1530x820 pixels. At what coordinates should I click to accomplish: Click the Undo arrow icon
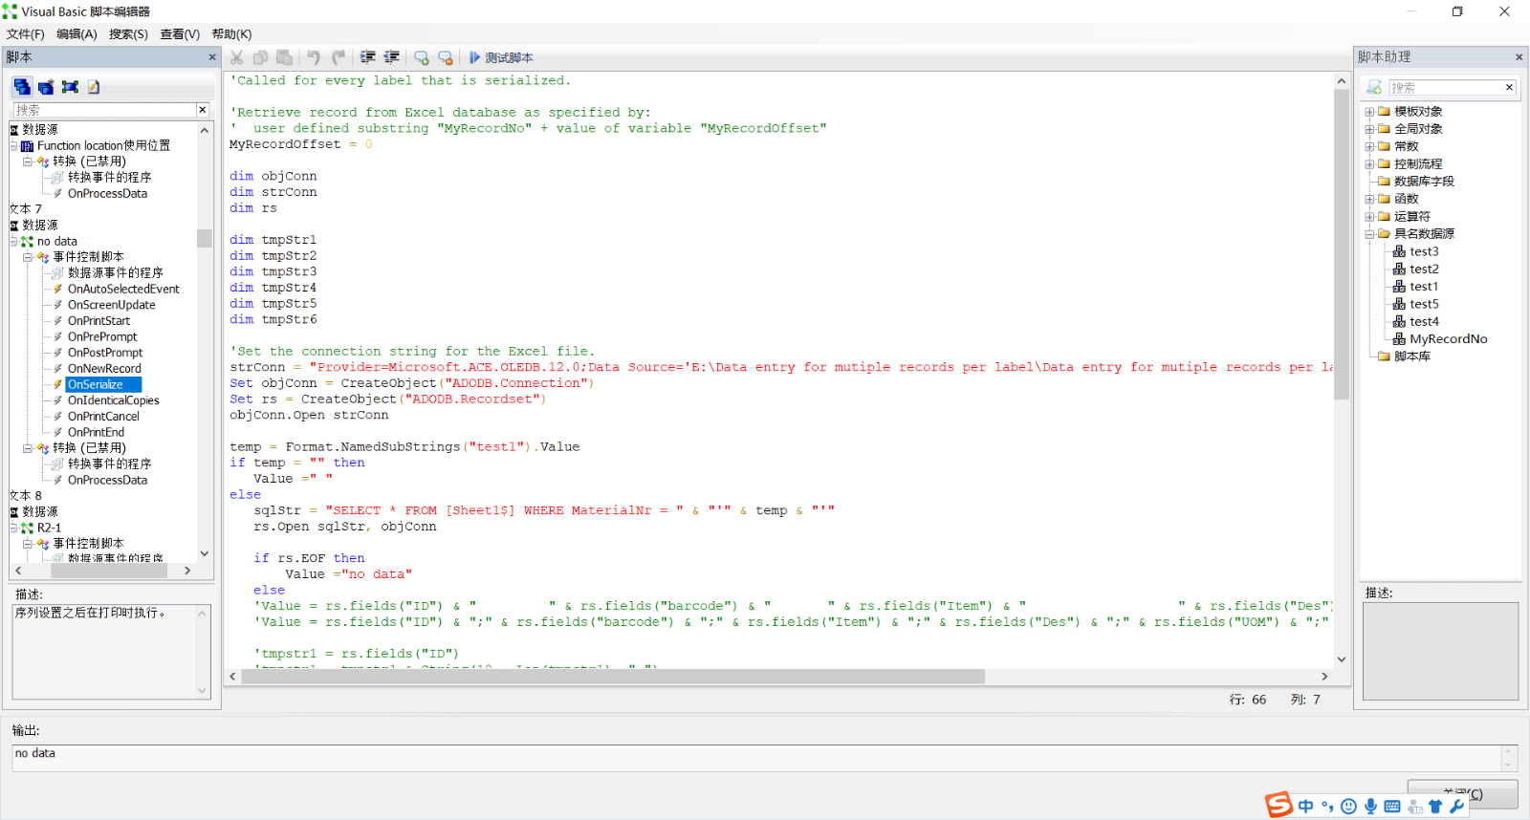(x=314, y=58)
